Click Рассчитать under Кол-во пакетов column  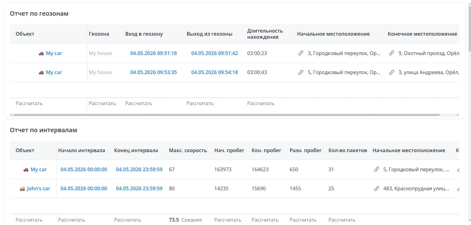[342, 220]
